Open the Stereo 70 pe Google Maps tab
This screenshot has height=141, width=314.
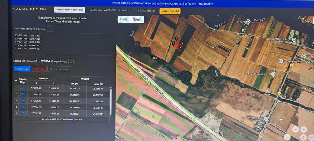[69, 11]
